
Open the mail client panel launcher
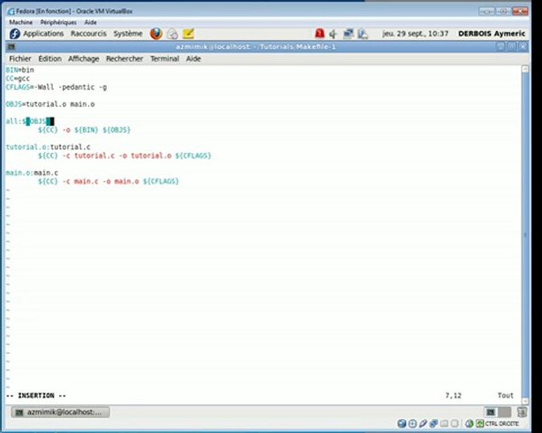[172, 34]
